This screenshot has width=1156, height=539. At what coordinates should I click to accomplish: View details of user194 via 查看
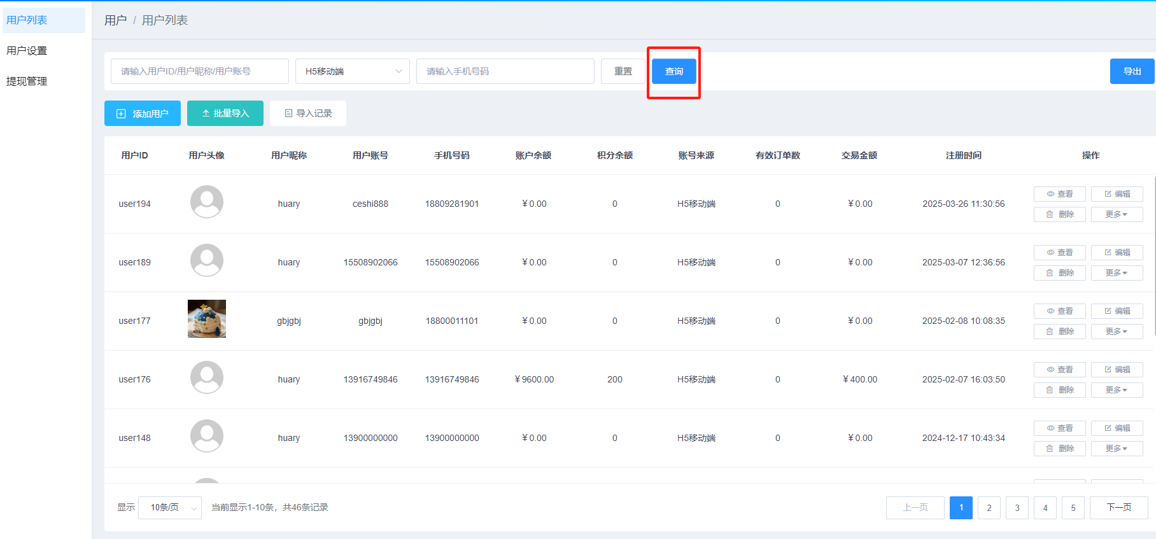(1059, 194)
